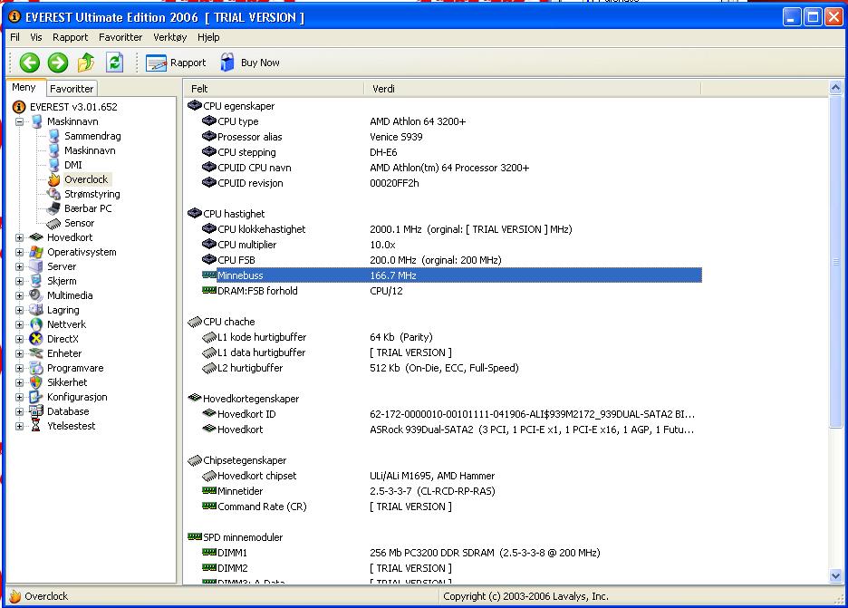Click the Overclock flame icon in tree
This screenshot has height=608, width=848.
(54, 179)
